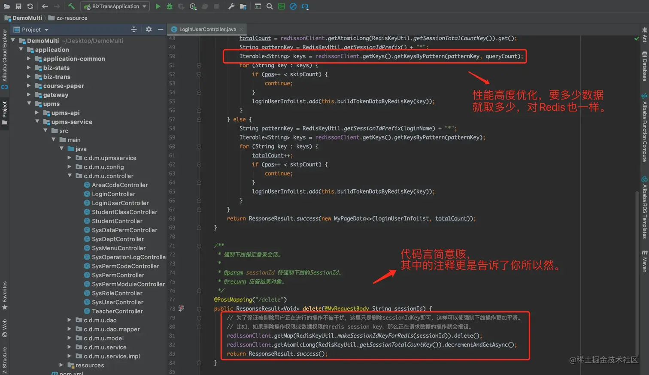649x375 pixels.
Task: Select the TeacherController class in tree
Action: (117, 311)
